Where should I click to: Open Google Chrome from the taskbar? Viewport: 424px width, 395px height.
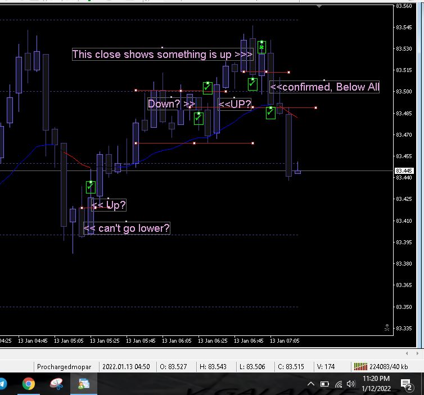click(28, 384)
